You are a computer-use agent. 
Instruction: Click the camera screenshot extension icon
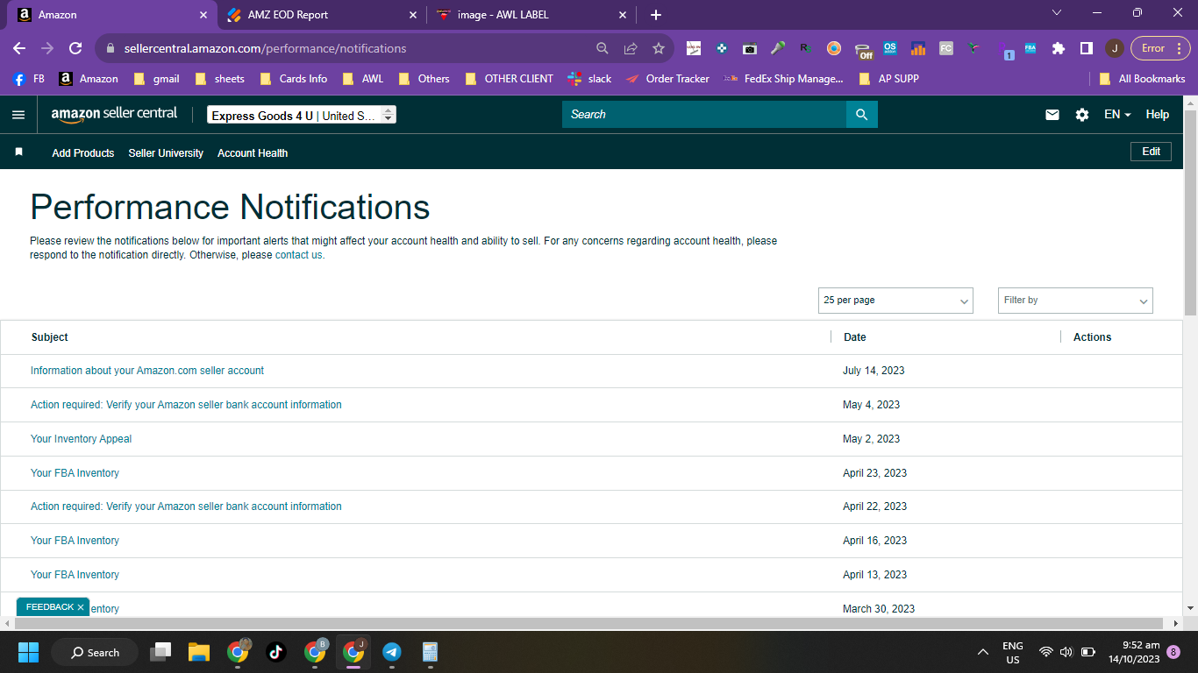tap(750, 48)
